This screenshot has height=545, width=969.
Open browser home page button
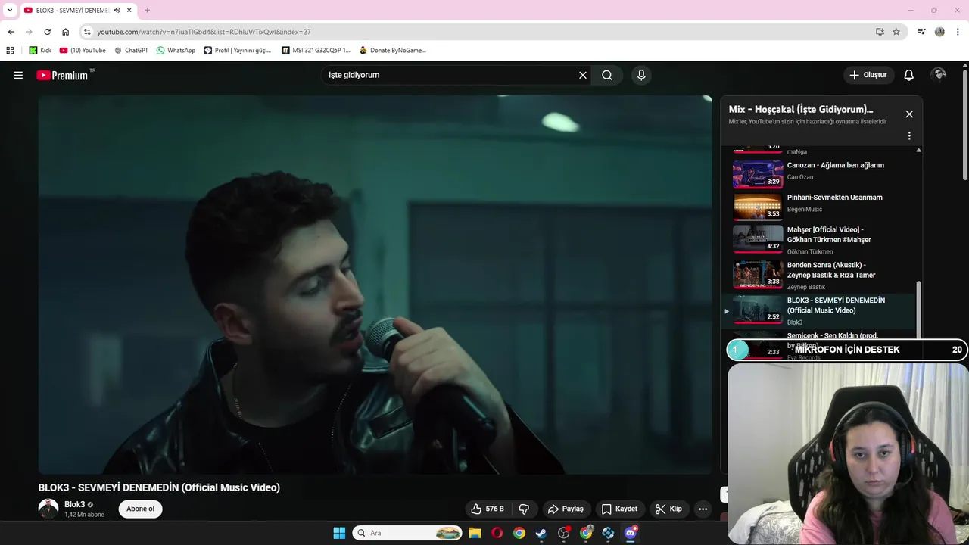click(x=65, y=32)
